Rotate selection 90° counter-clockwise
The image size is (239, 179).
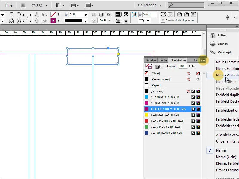click(19, 14)
